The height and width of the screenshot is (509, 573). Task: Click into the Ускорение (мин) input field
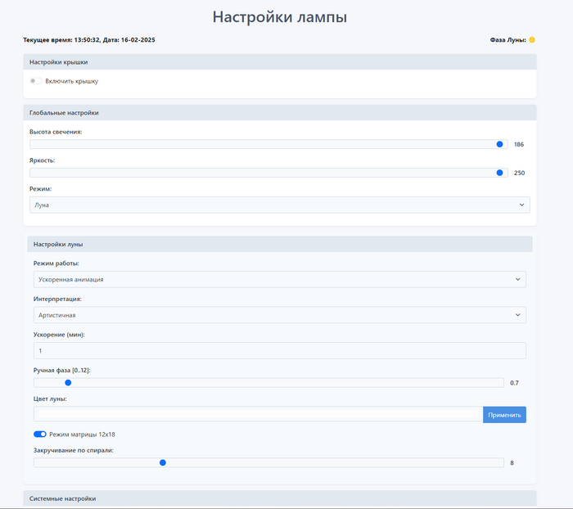point(279,350)
